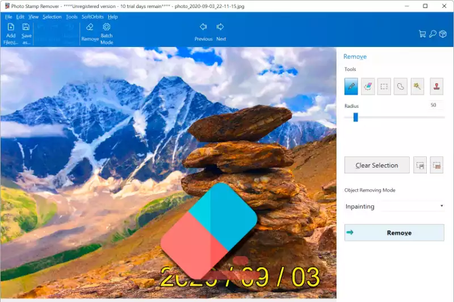Click the Object Removing Mode label
This screenshot has height=302, width=454.
click(x=370, y=190)
